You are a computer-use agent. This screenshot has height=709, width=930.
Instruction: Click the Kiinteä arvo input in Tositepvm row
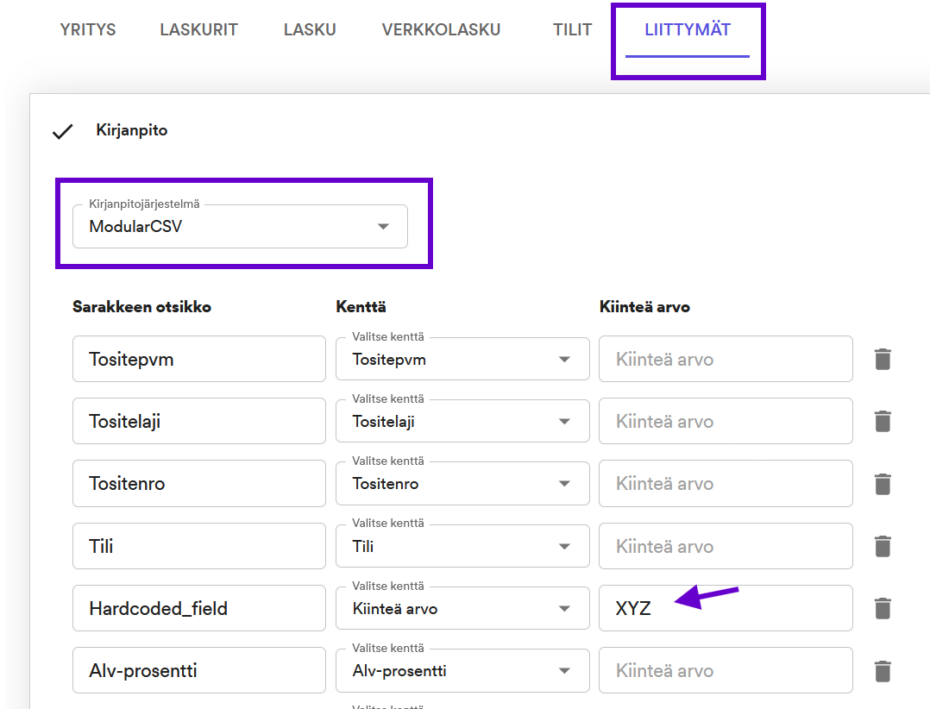click(726, 359)
